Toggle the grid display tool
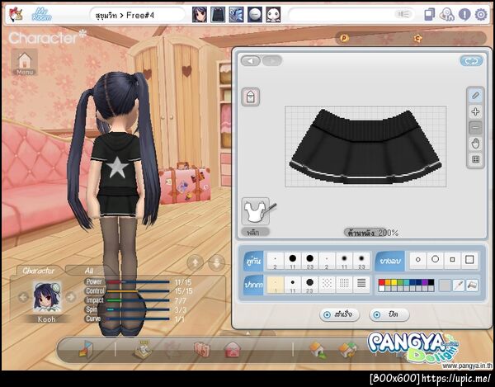Screen dimensions: 495x387 click(475, 159)
